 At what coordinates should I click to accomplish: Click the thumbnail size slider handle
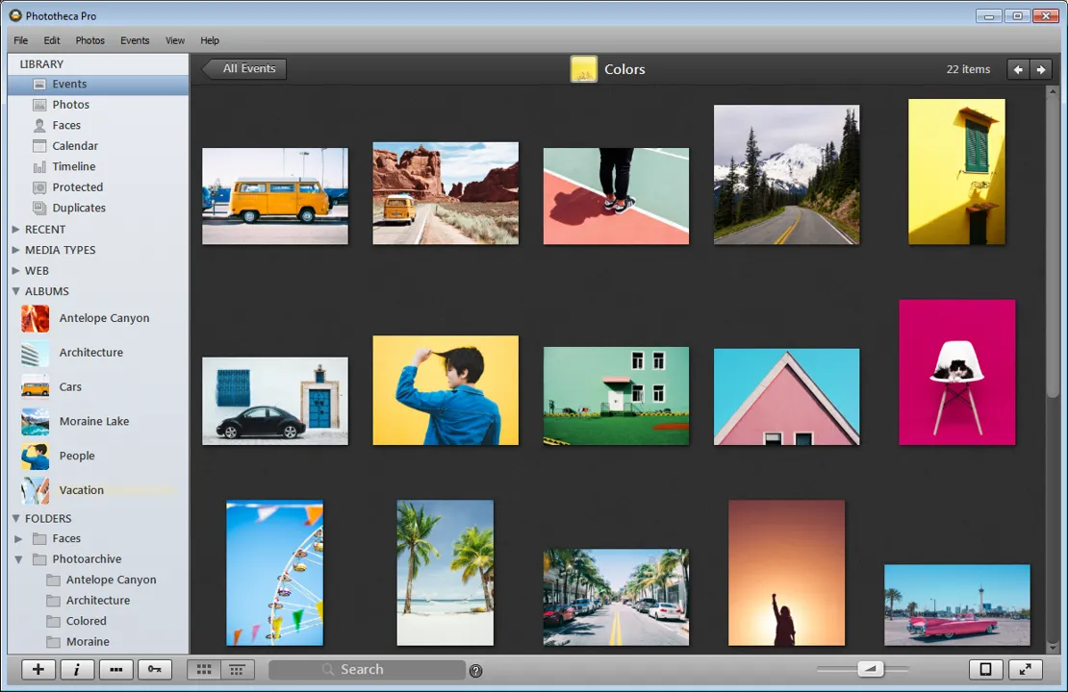[871, 669]
